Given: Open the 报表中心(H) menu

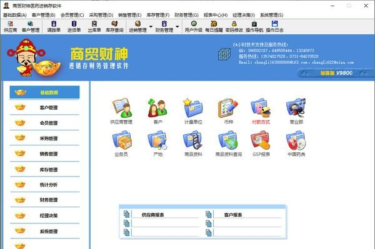Looking at the screenshot, I should [216, 15].
